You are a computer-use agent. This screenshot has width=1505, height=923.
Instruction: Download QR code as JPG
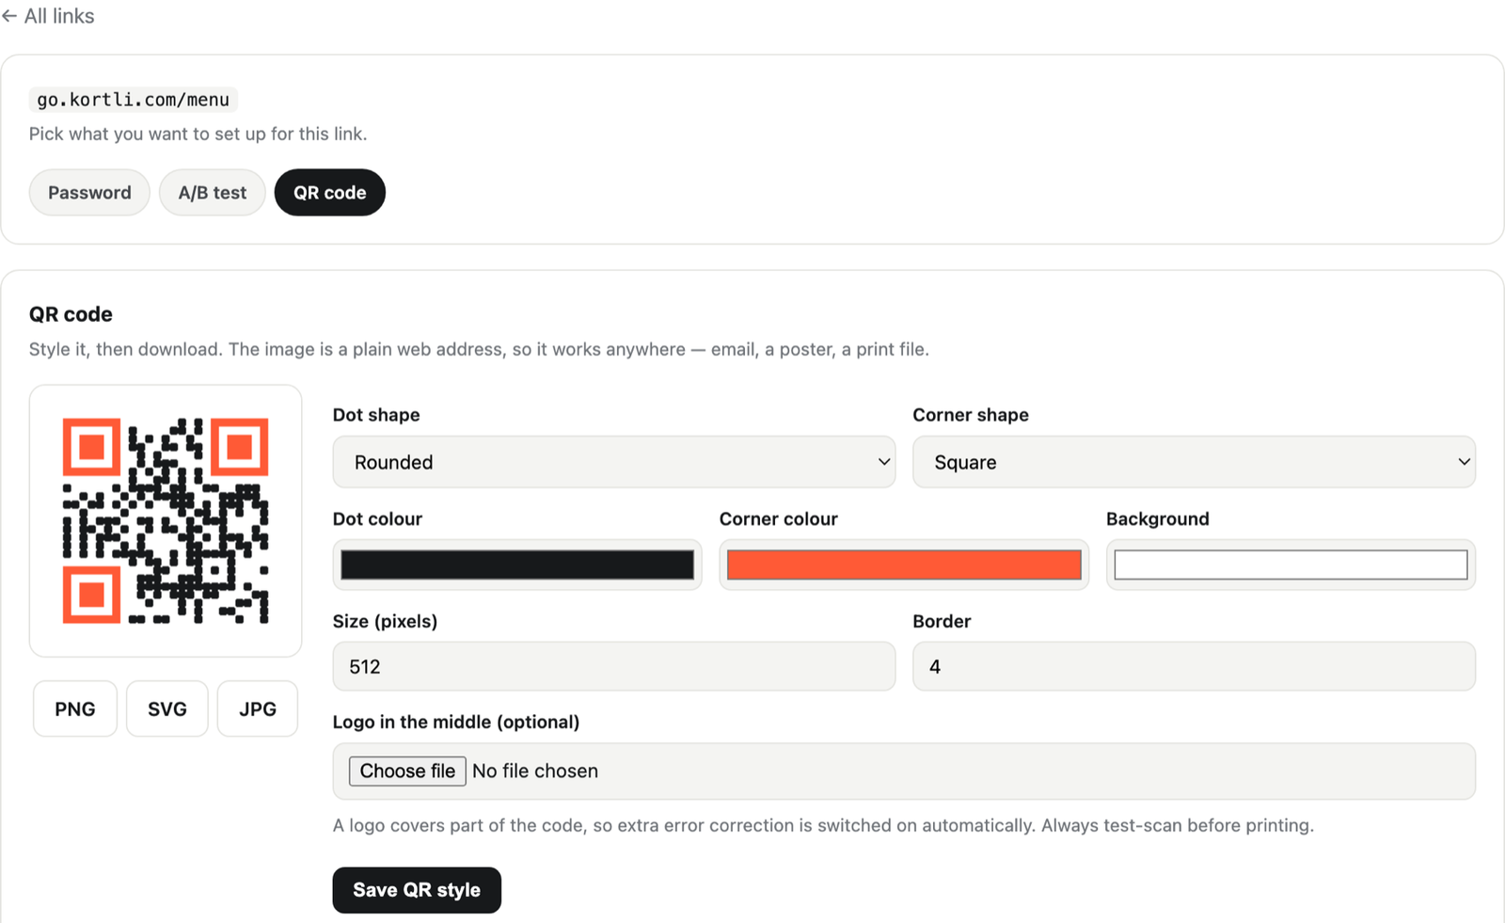(x=258, y=708)
